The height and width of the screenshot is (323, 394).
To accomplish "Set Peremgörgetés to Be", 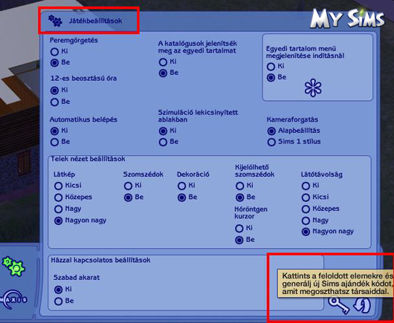I will coord(54,62).
